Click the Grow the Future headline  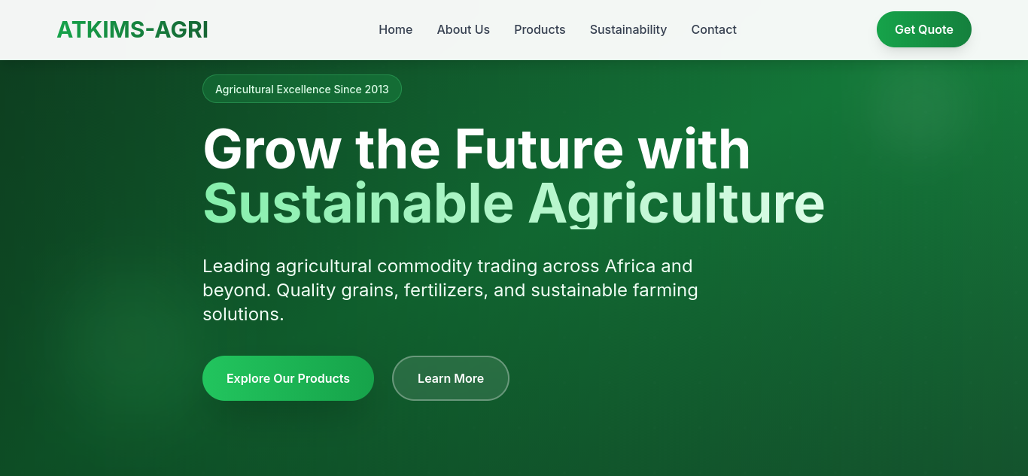[x=476, y=150]
